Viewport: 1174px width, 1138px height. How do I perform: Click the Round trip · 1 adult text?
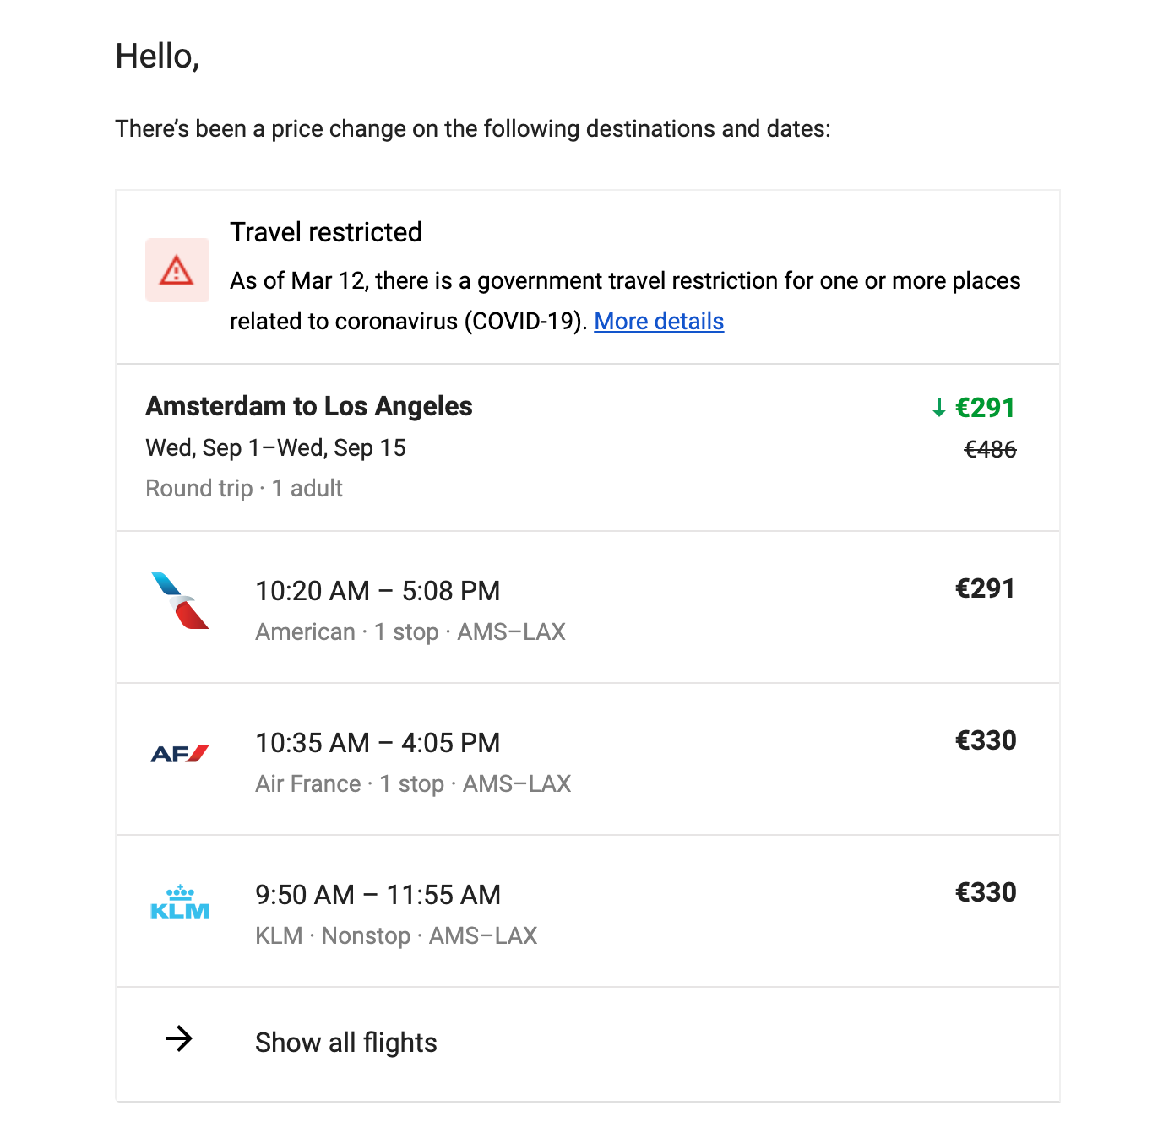pyautogui.click(x=244, y=488)
